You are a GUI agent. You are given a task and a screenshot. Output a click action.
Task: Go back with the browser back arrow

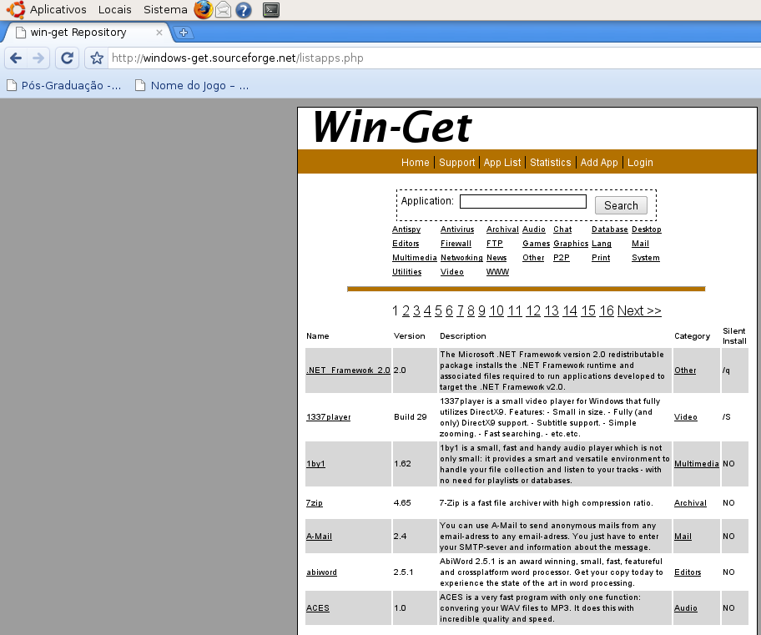click(16, 58)
